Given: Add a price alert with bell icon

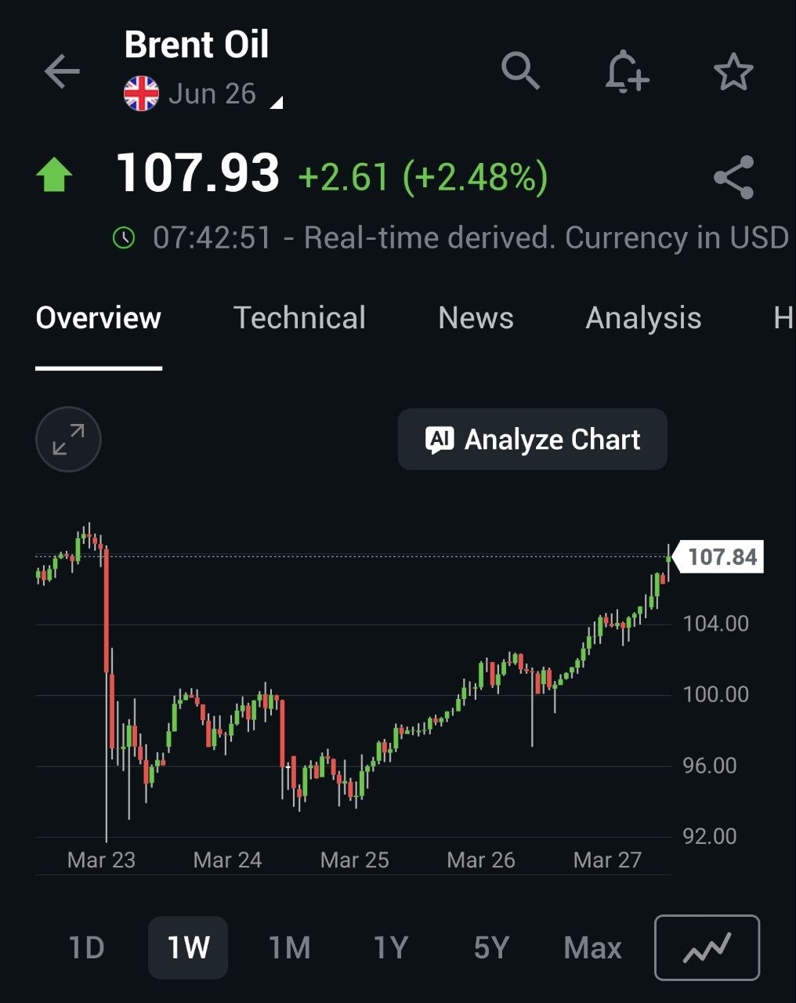Looking at the screenshot, I should click(627, 72).
